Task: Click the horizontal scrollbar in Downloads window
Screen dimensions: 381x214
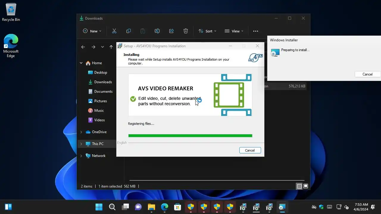Action: pyautogui.click(x=217, y=180)
